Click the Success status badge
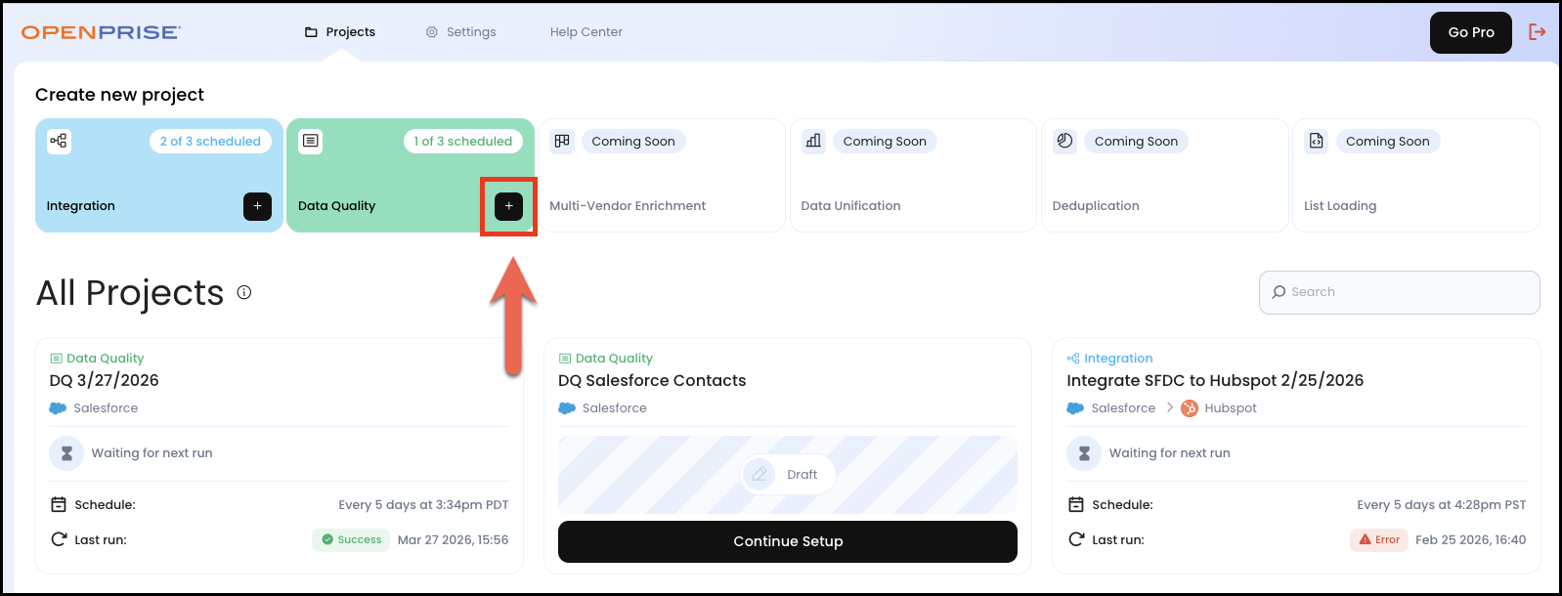The width and height of the screenshot is (1562, 596). (x=351, y=539)
